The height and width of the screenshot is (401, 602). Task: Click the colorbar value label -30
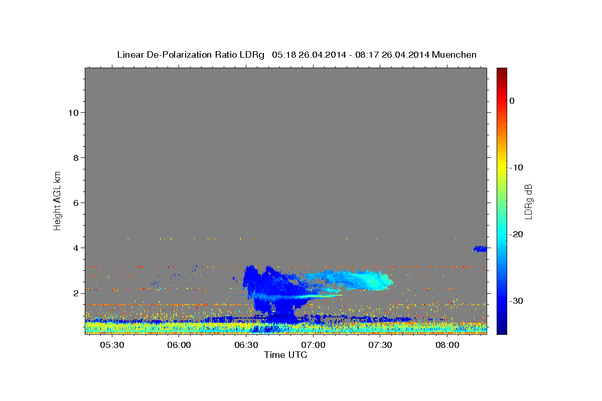517,301
